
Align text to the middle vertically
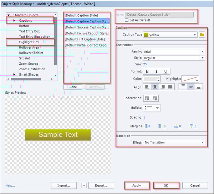click(x=191, y=87)
